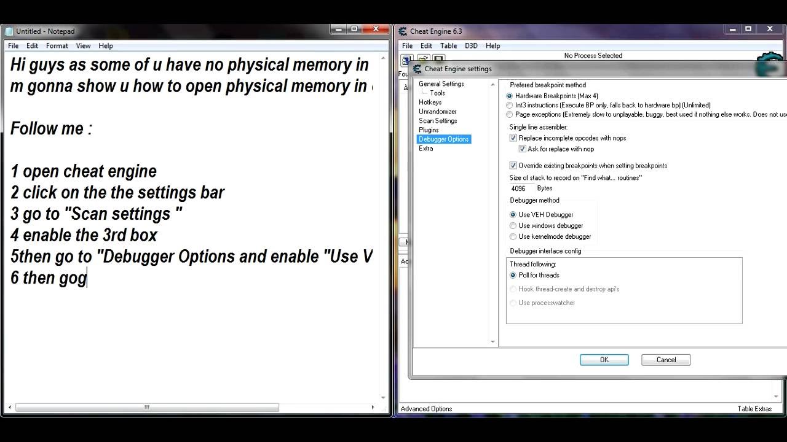Open Notepad Edit menu

[x=32, y=46]
